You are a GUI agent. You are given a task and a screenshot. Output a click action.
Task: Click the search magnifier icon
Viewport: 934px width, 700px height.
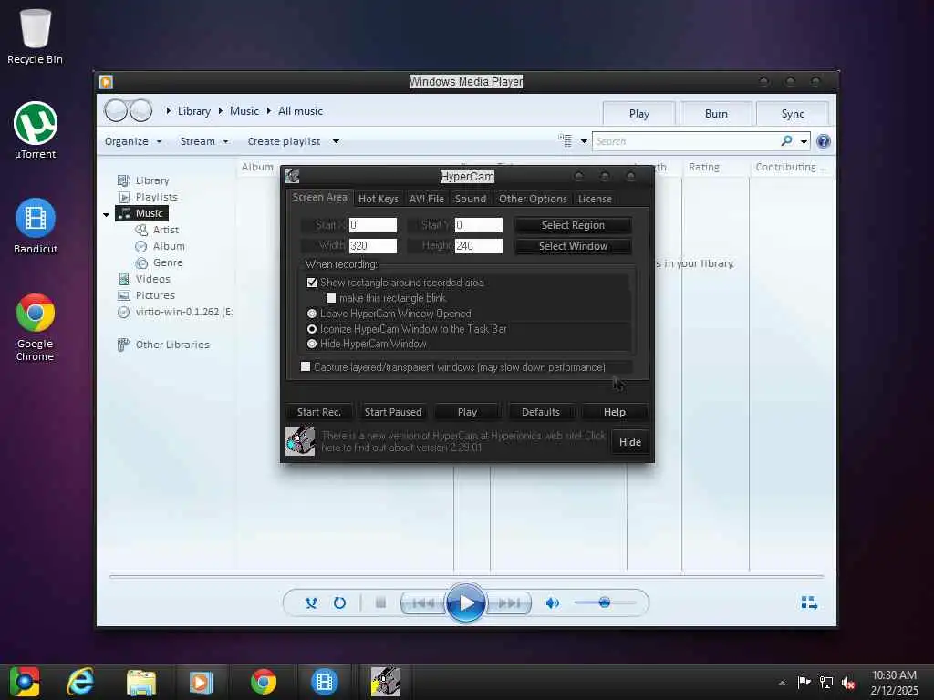click(x=787, y=141)
